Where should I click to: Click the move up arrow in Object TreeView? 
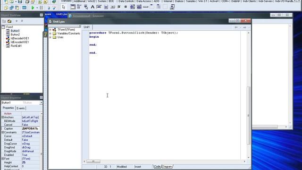[17, 21]
